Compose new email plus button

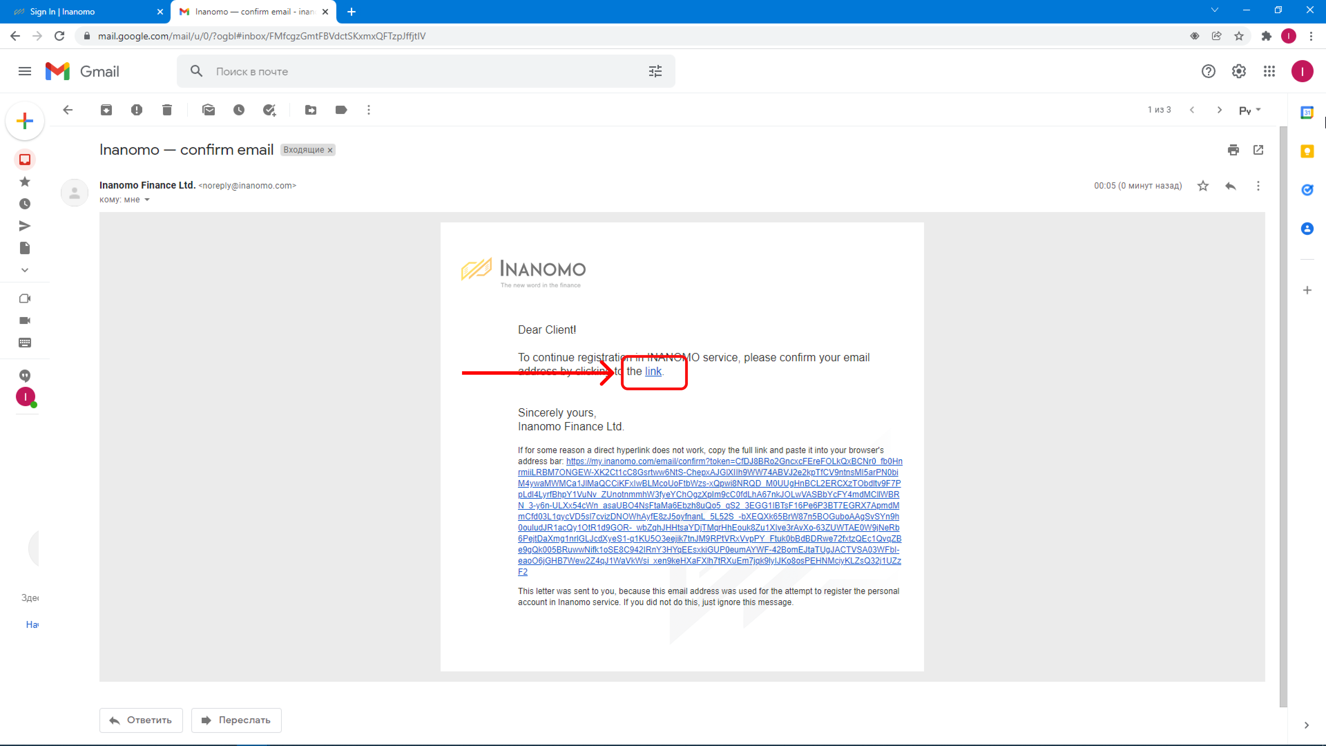pyautogui.click(x=25, y=121)
